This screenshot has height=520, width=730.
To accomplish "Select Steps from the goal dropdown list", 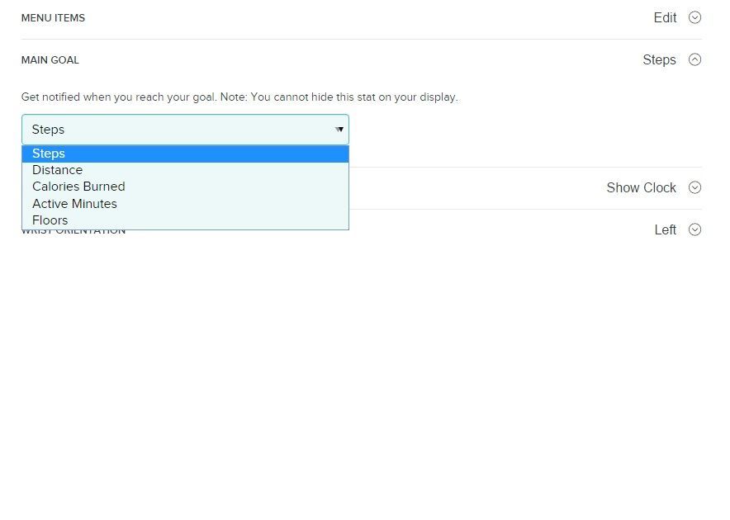I will click(49, 154).
